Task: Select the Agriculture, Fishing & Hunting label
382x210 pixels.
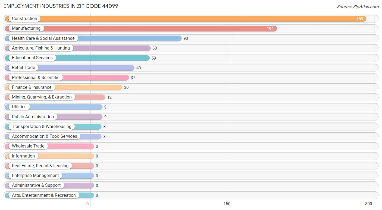Action: pos(41,48)
